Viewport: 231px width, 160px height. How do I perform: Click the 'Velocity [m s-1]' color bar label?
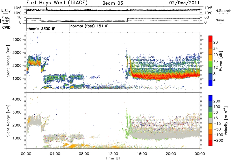pos(226,120)
